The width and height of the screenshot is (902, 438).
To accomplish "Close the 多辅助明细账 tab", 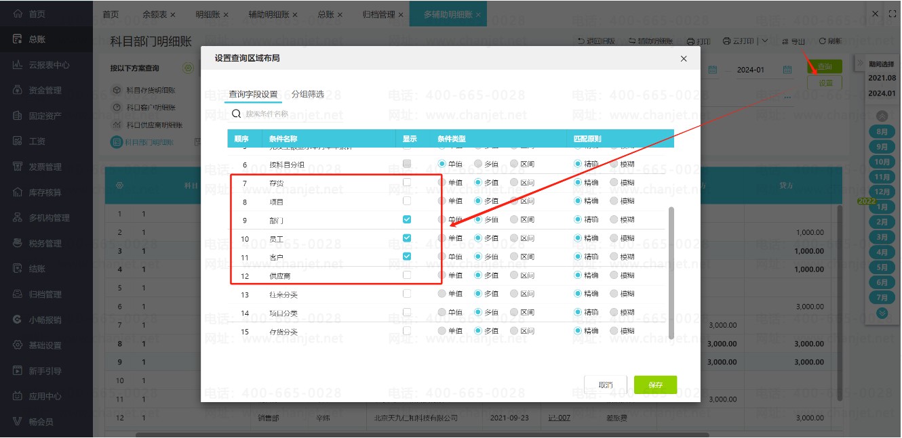I will coord(479,14).
